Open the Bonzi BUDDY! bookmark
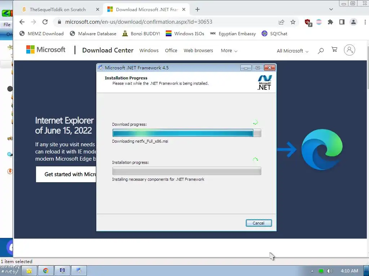The image size is (369, 276). 141,33
